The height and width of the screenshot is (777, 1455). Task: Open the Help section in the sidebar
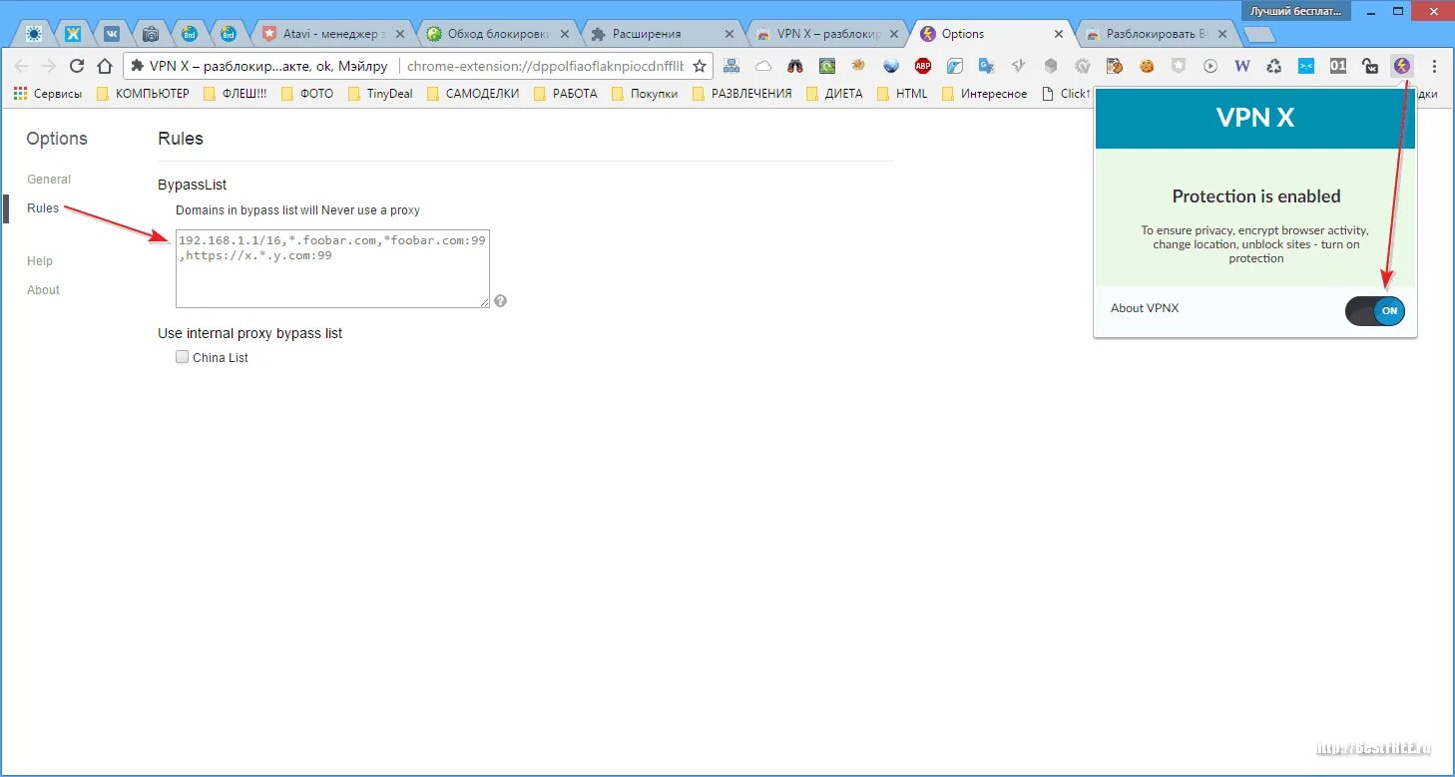pyautogui.click(x=40, y=261)
